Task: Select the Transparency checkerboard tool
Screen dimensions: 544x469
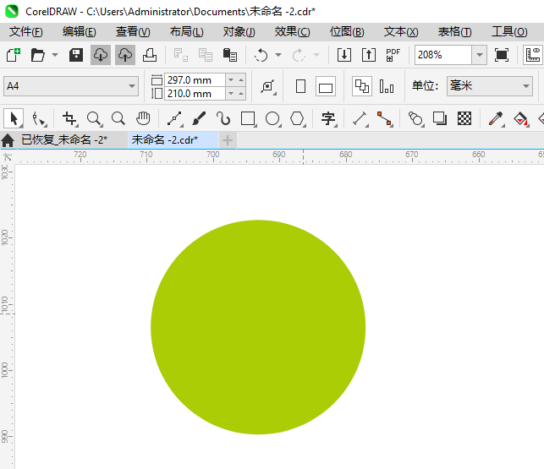Action: point(464,118)
